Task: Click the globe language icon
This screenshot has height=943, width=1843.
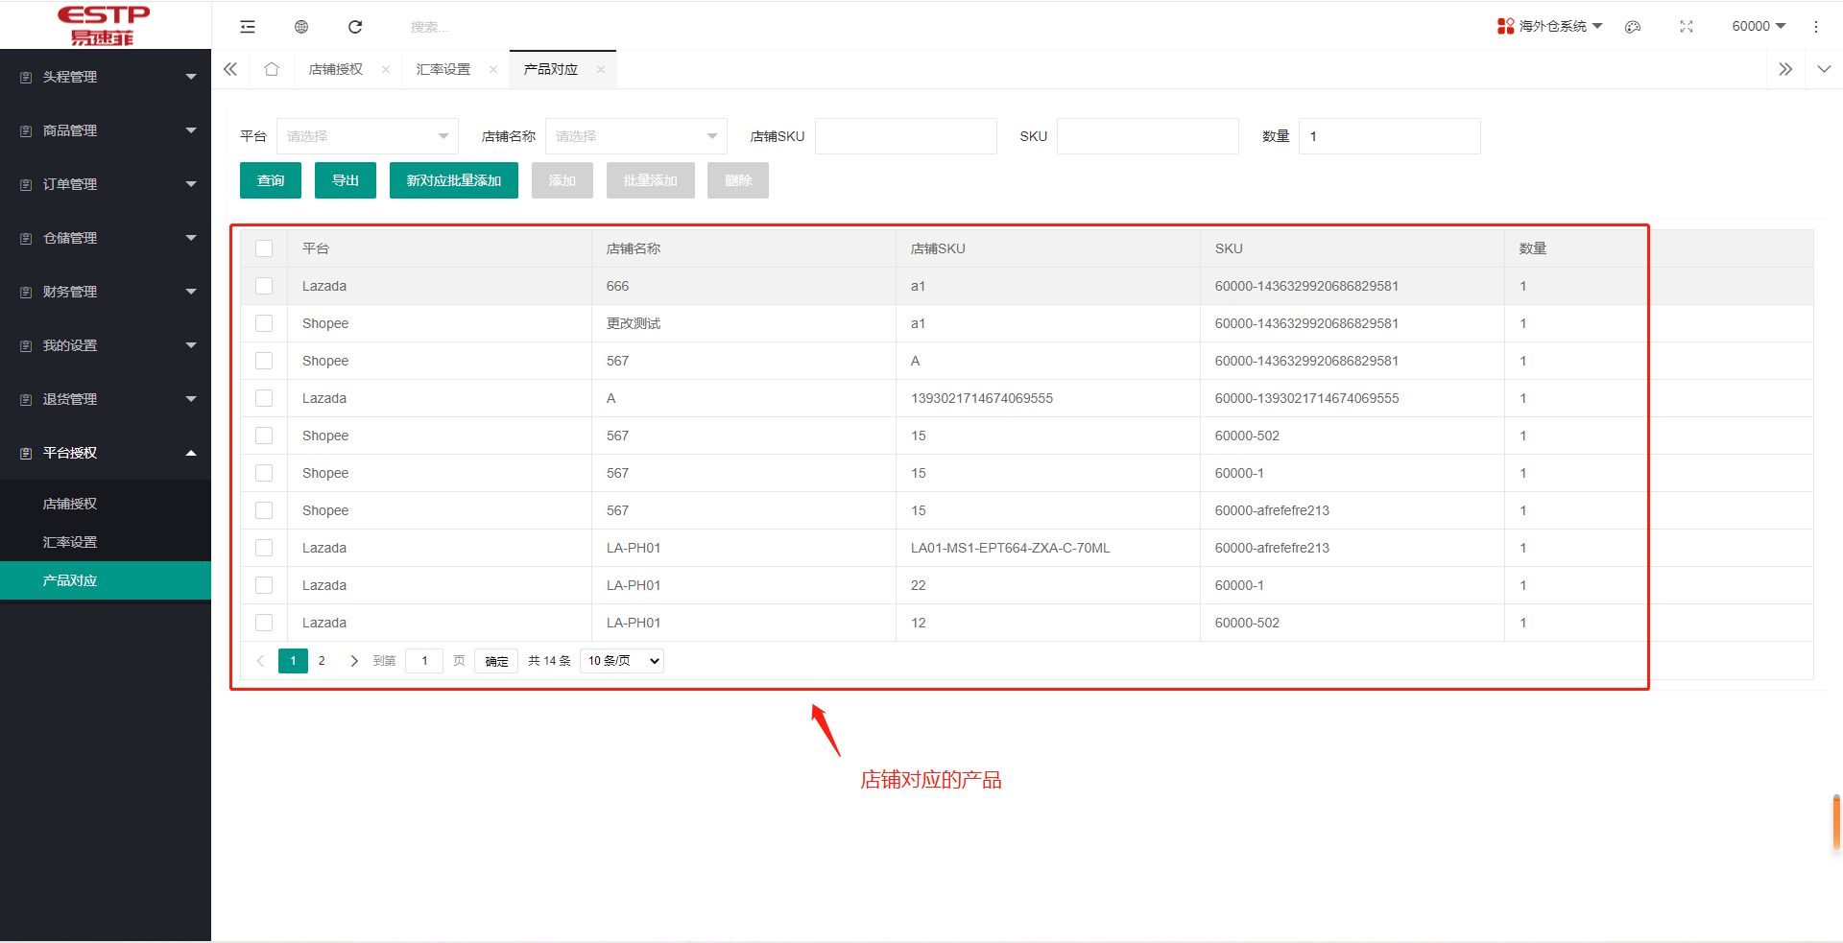Action: tap(301, 27)
